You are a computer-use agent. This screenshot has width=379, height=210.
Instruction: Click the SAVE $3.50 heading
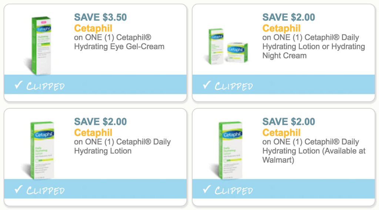(100, 17)
